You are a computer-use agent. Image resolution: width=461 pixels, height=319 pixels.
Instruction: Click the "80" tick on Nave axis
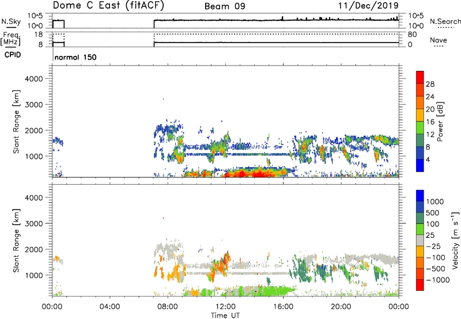pyautogui.click(x=412, y=35)
